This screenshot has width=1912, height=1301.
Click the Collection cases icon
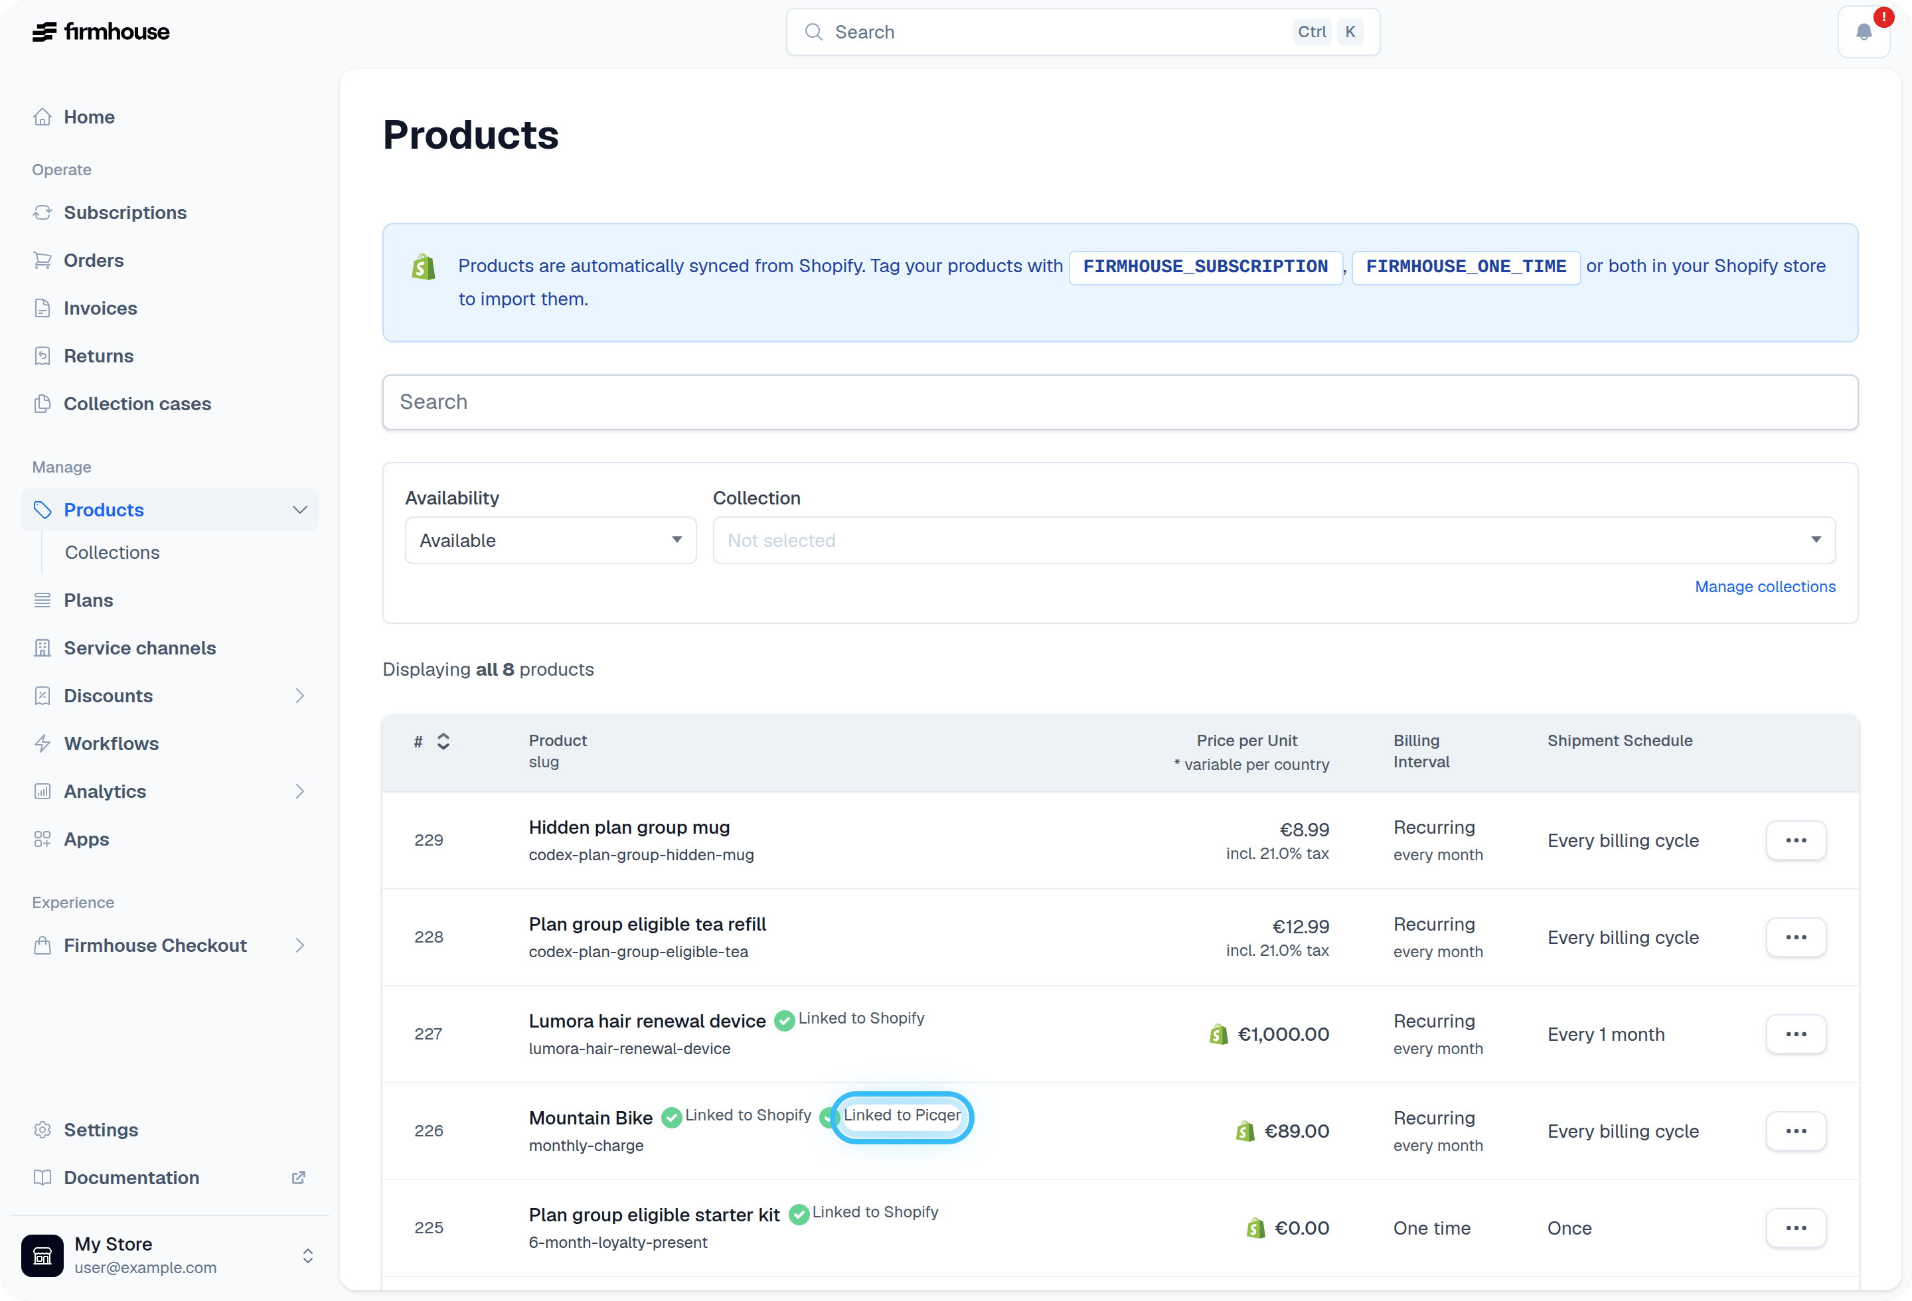(x=42, y=403)
